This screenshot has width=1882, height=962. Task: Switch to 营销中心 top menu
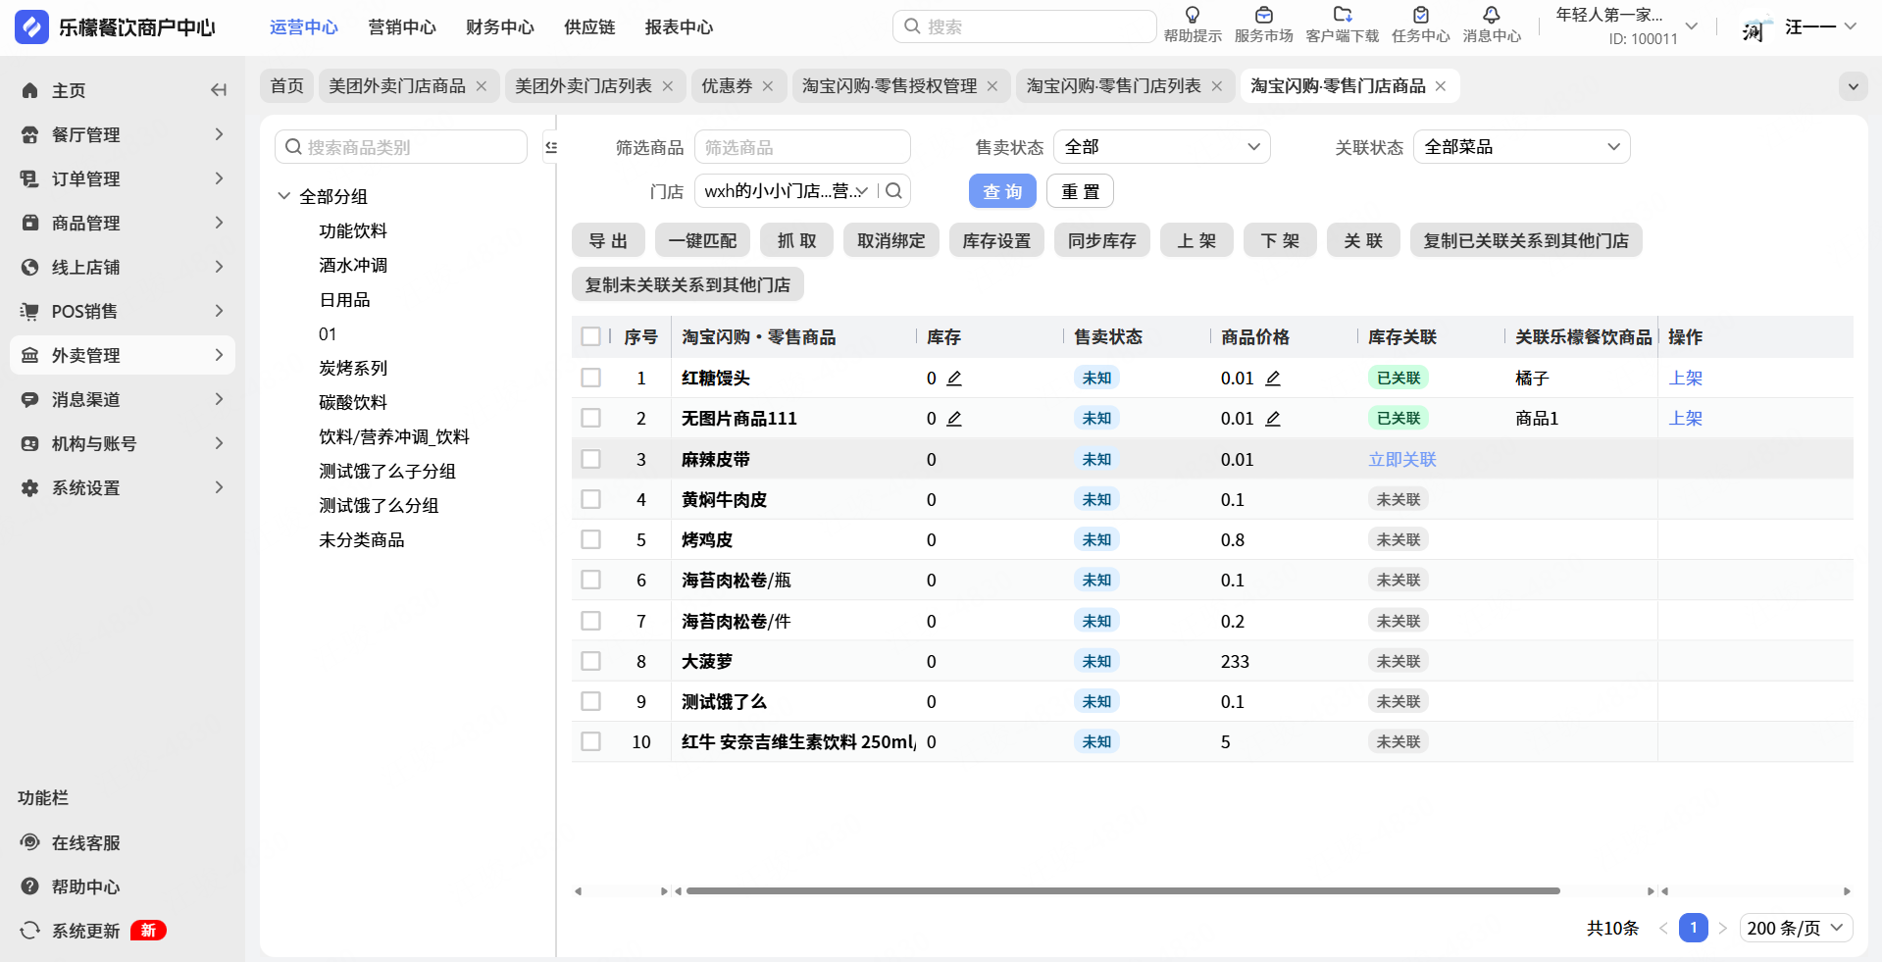(402, 27)
